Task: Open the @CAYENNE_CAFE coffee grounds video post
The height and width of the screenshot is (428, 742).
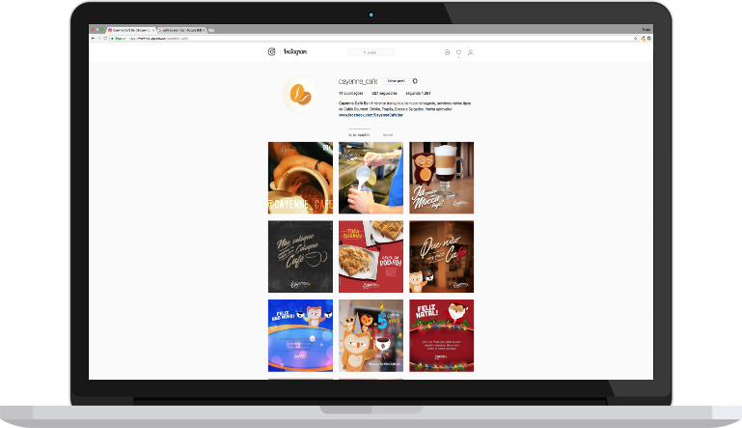Action: (x=300, y=178)
